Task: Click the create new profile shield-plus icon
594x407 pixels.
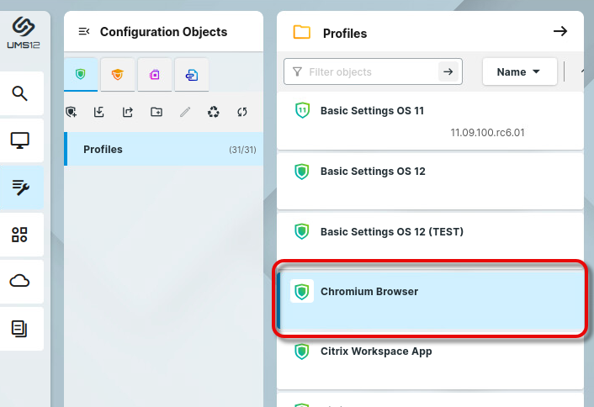Action: [71, 112]
